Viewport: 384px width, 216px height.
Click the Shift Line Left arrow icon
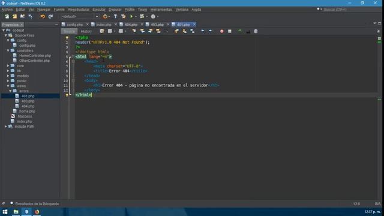(x=203, y=31)
